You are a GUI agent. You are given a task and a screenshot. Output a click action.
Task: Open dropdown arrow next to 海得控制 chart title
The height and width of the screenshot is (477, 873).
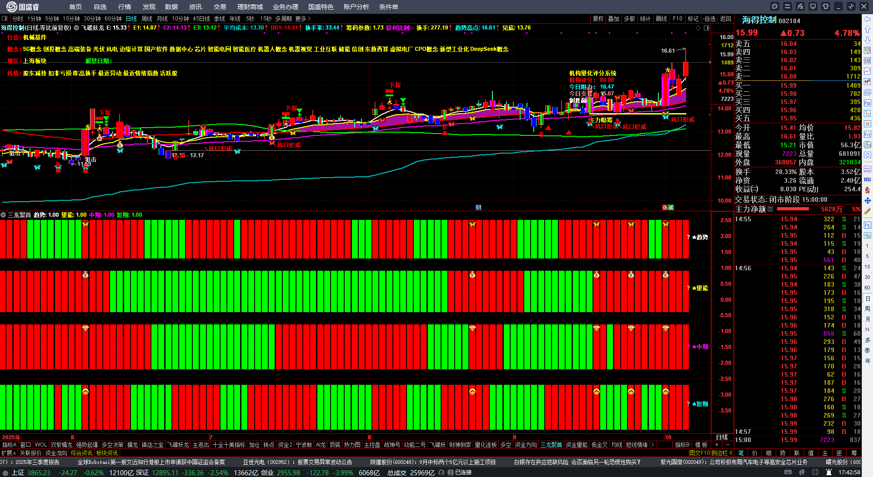coord(76,28)
